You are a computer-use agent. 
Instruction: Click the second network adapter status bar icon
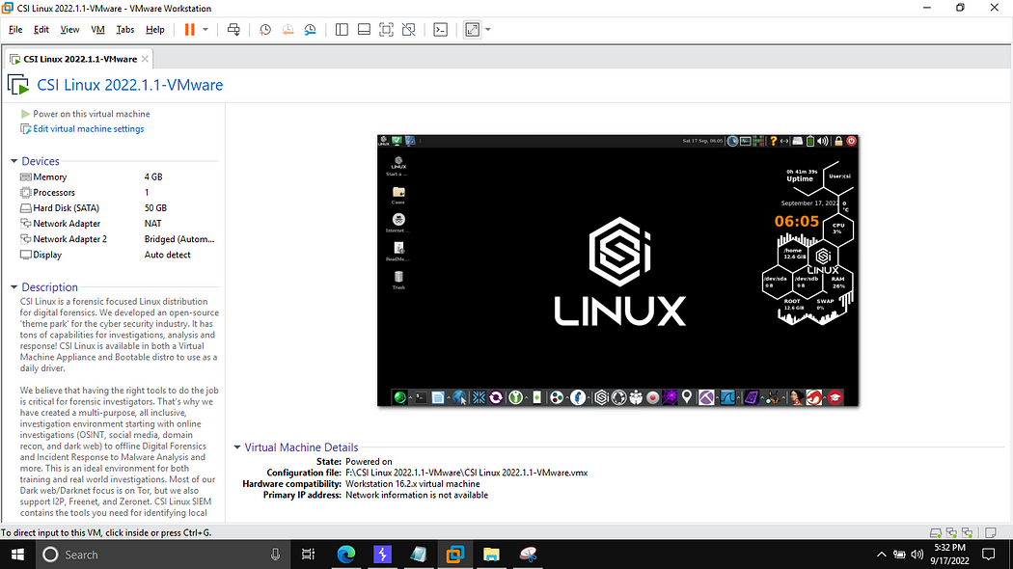point(967,532)
